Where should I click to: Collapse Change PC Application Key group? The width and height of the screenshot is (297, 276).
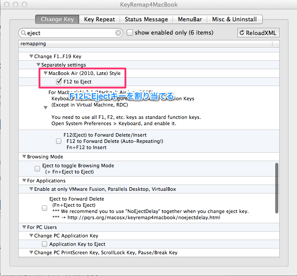pos(31,236)
